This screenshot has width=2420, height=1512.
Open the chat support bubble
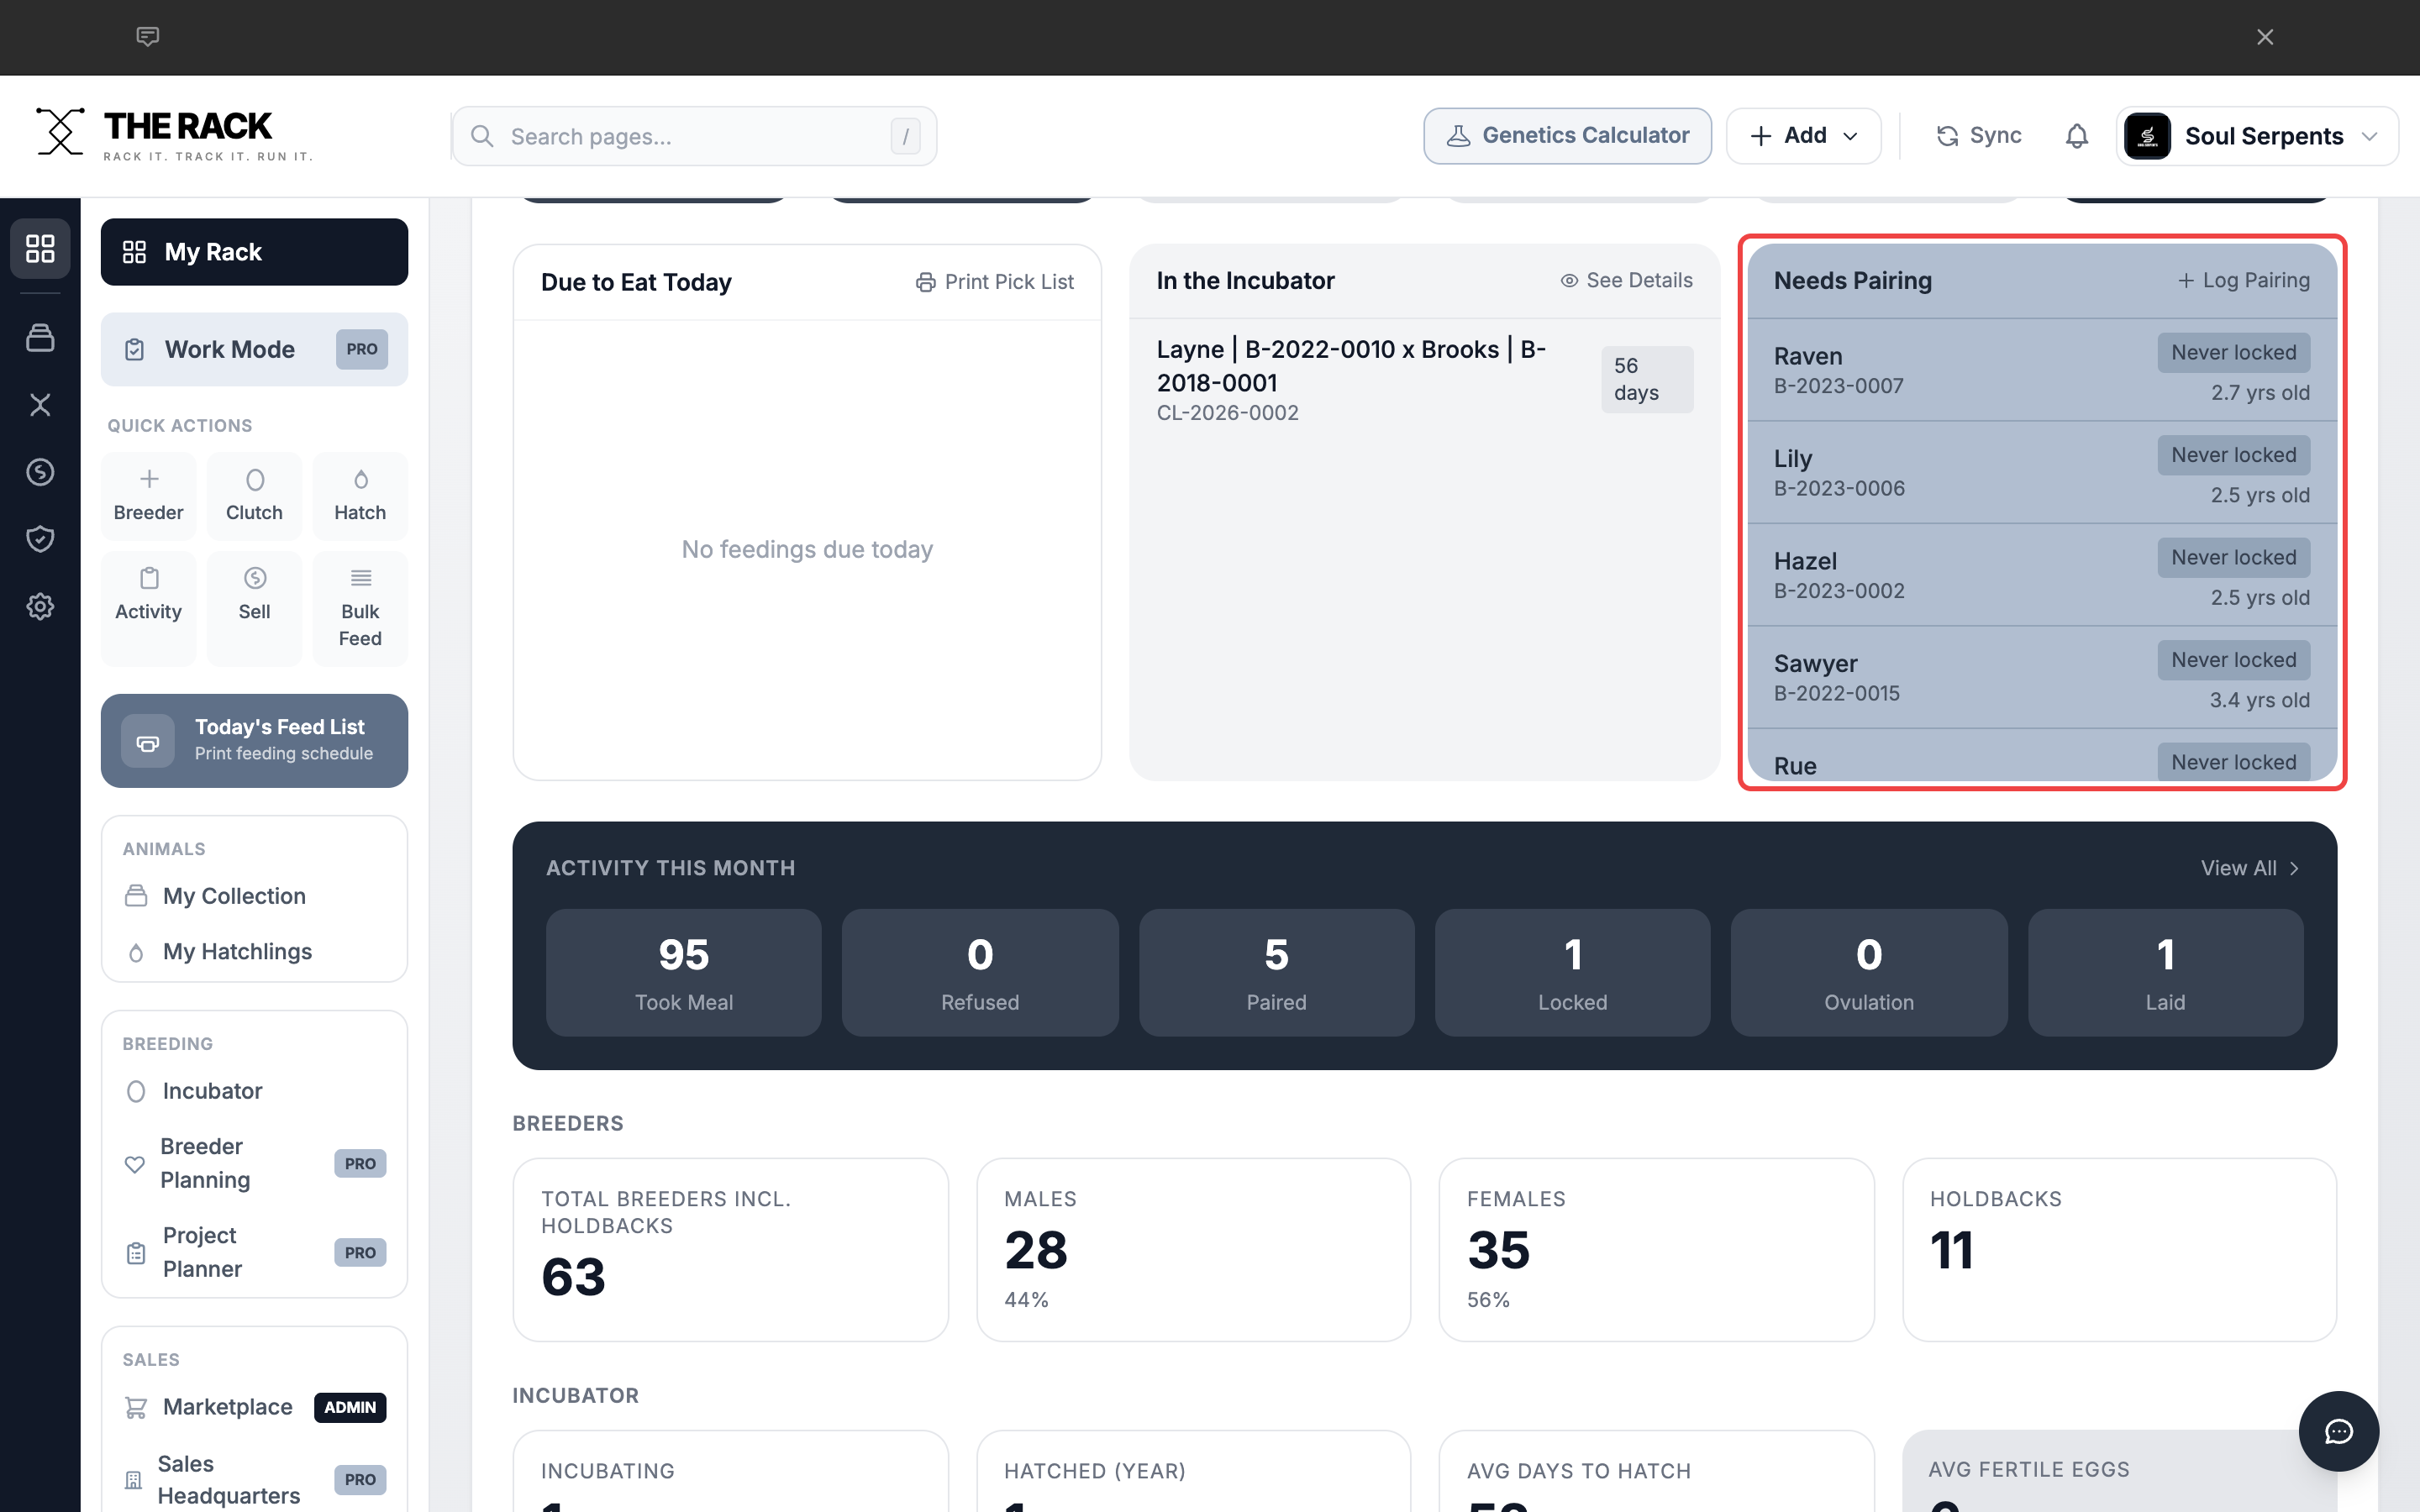pyautogui.click(x=2338, y=1431)
